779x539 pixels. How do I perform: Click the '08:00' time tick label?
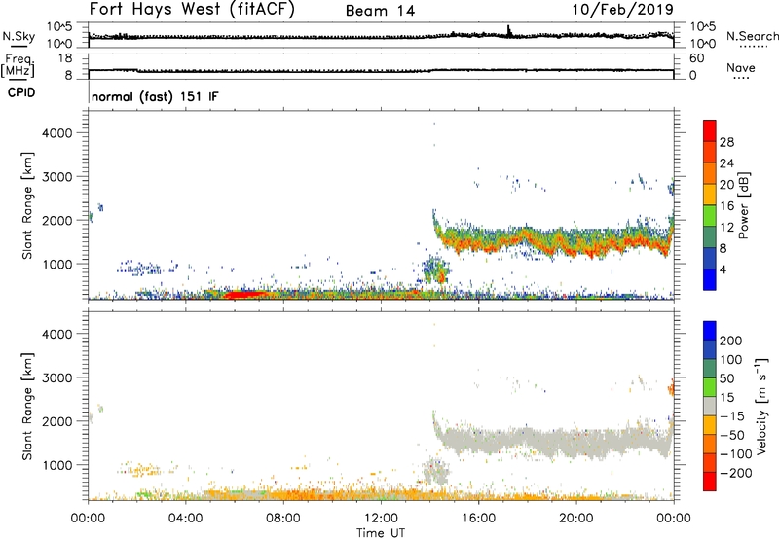(x=283, y=519)
